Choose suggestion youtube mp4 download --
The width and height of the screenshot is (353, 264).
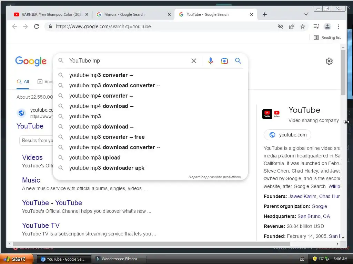150,106
